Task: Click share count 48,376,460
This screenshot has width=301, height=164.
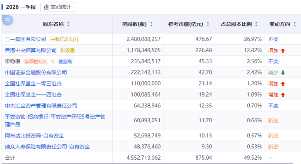Action: (147, 147)
